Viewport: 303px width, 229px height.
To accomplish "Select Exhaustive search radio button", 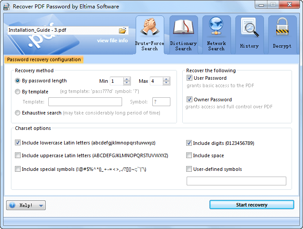I will pyautogui.click(x=18, y=113).
